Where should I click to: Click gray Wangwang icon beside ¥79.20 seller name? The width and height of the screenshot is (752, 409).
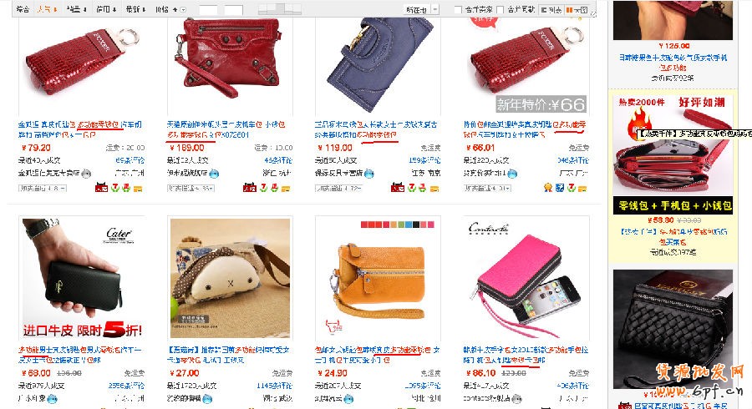point(86,174)
